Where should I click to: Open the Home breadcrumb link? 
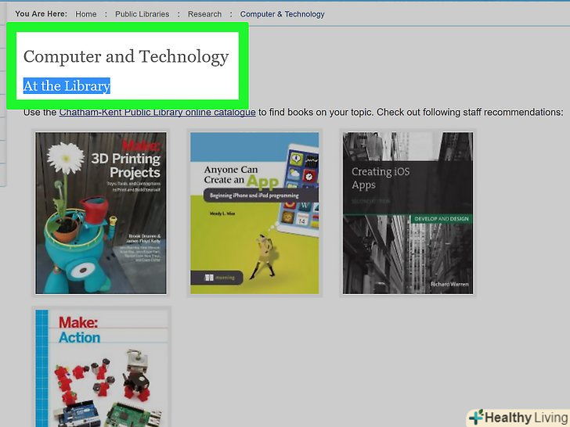tap(86, 14)
